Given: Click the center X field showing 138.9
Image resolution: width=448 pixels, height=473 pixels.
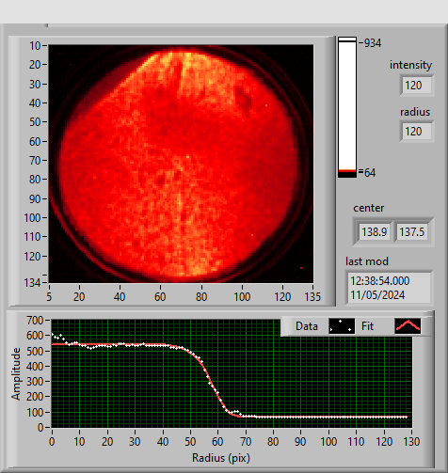Looking at the screenshot, I should pyautogui.click(x=375, y=232).
